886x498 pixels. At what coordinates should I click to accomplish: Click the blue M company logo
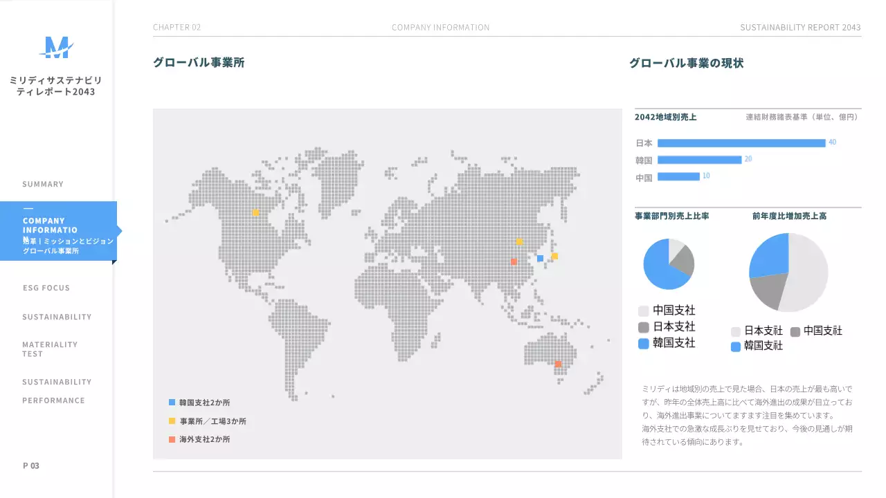click(x=56, y=48)
